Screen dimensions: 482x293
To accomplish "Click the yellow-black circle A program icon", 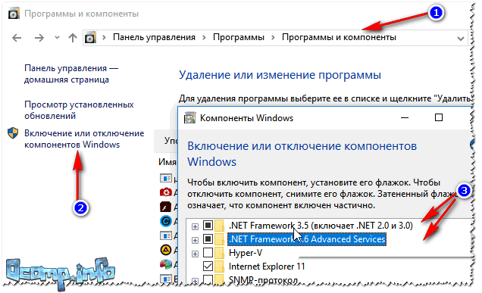I will [166, 250].
